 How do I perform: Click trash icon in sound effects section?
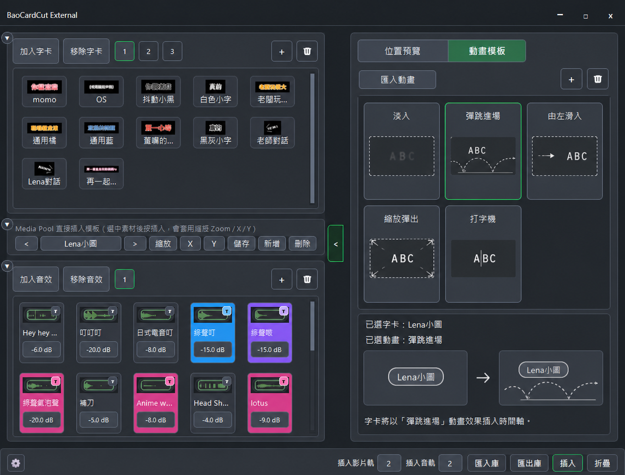point(307,279)
